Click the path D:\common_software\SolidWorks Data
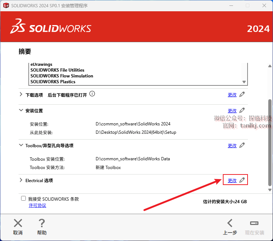Viewport: 273px width, 241px height. click(x=133, y=159)
